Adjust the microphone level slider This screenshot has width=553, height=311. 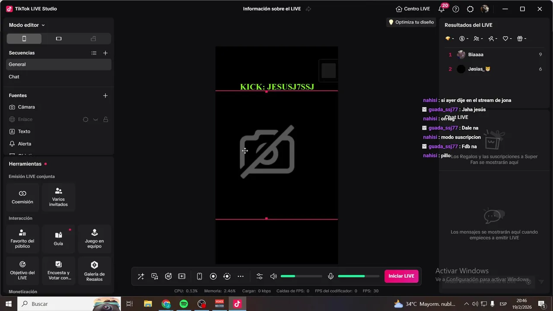(359, 276)
